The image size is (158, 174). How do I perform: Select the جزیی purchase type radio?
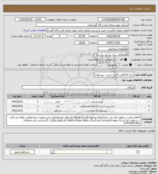click(131, 65)
